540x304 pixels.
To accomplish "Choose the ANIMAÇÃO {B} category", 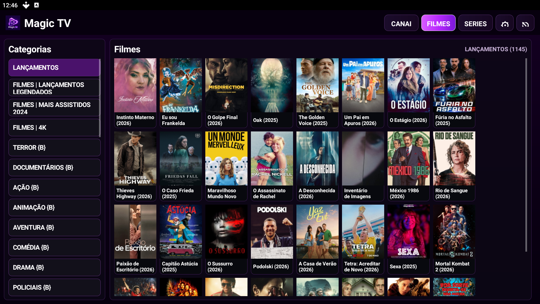I will 55,207.
